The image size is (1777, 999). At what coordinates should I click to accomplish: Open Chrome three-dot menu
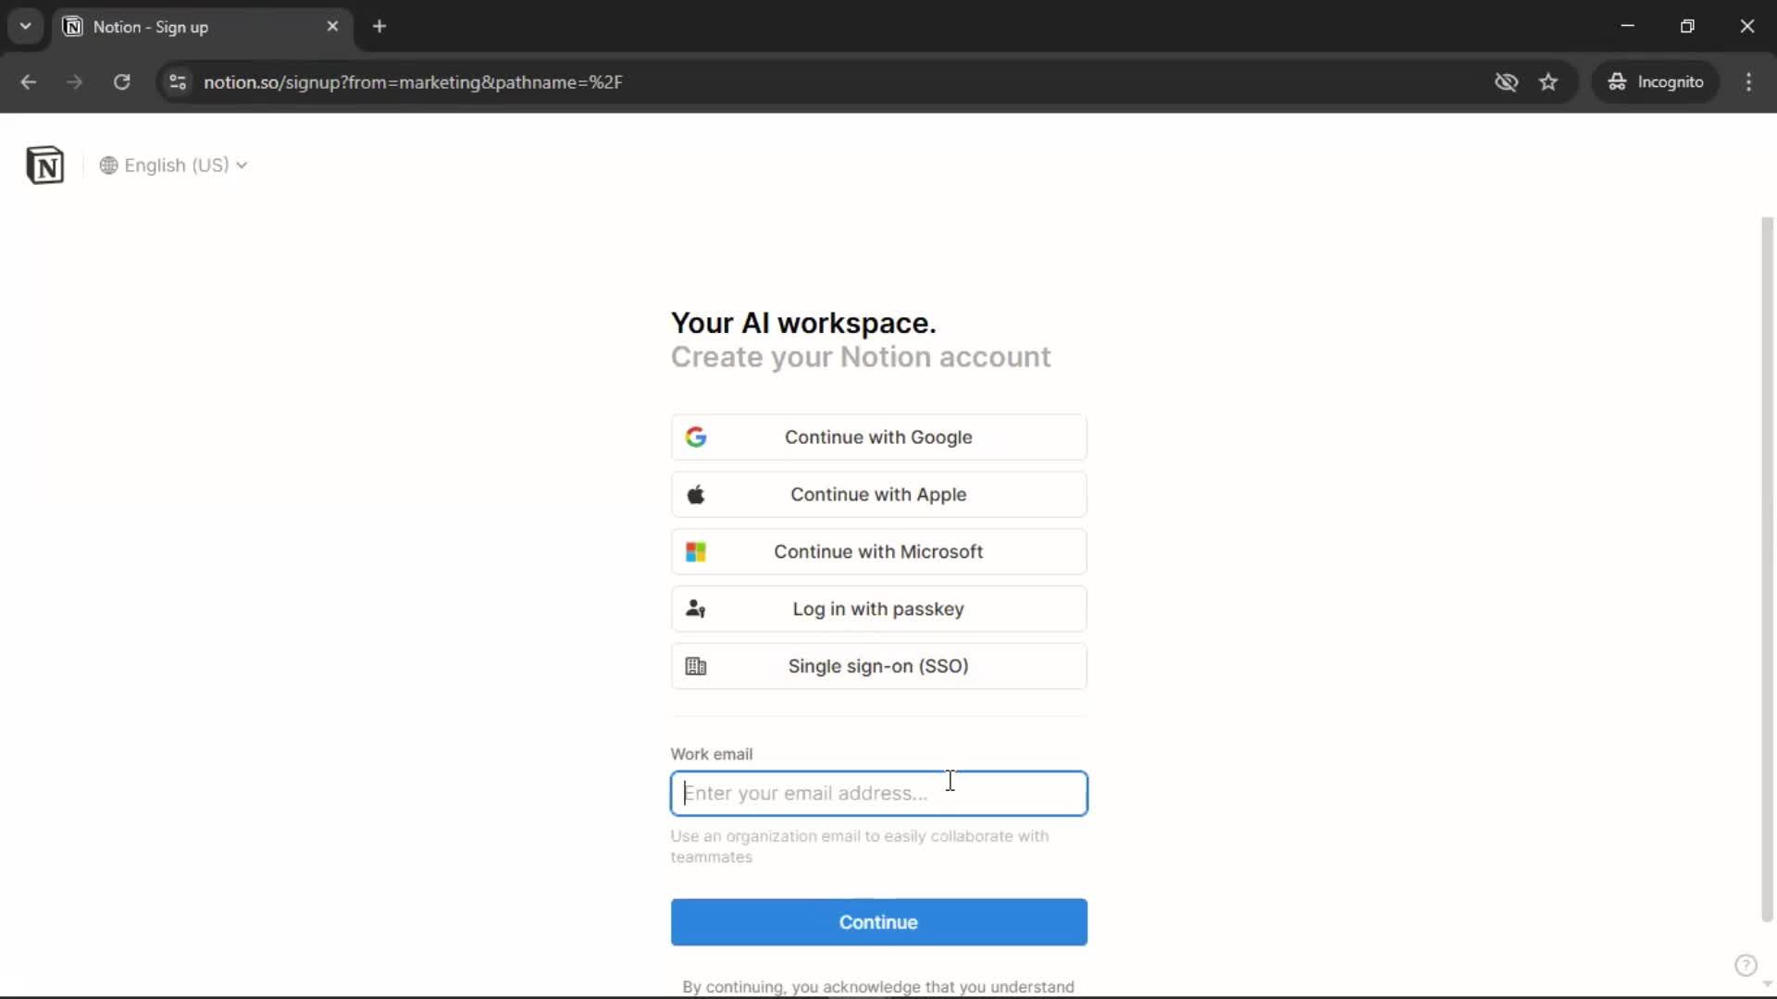[x=1748, y=82]
